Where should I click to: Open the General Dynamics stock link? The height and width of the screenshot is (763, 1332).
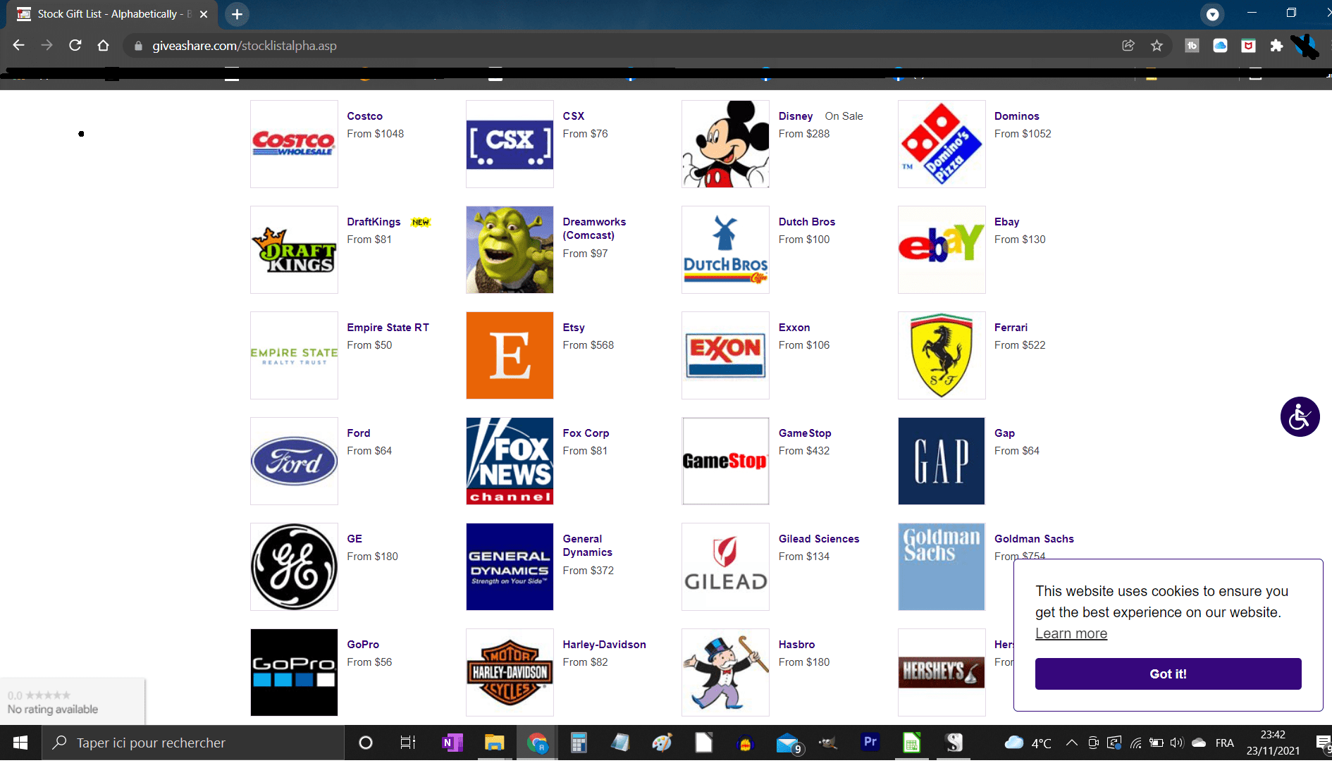(587, 545)
